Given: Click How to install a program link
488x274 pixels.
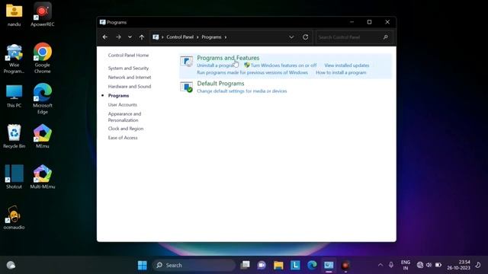Looking at the screenshot, I should pyautogui.click(x=341, y=72).
